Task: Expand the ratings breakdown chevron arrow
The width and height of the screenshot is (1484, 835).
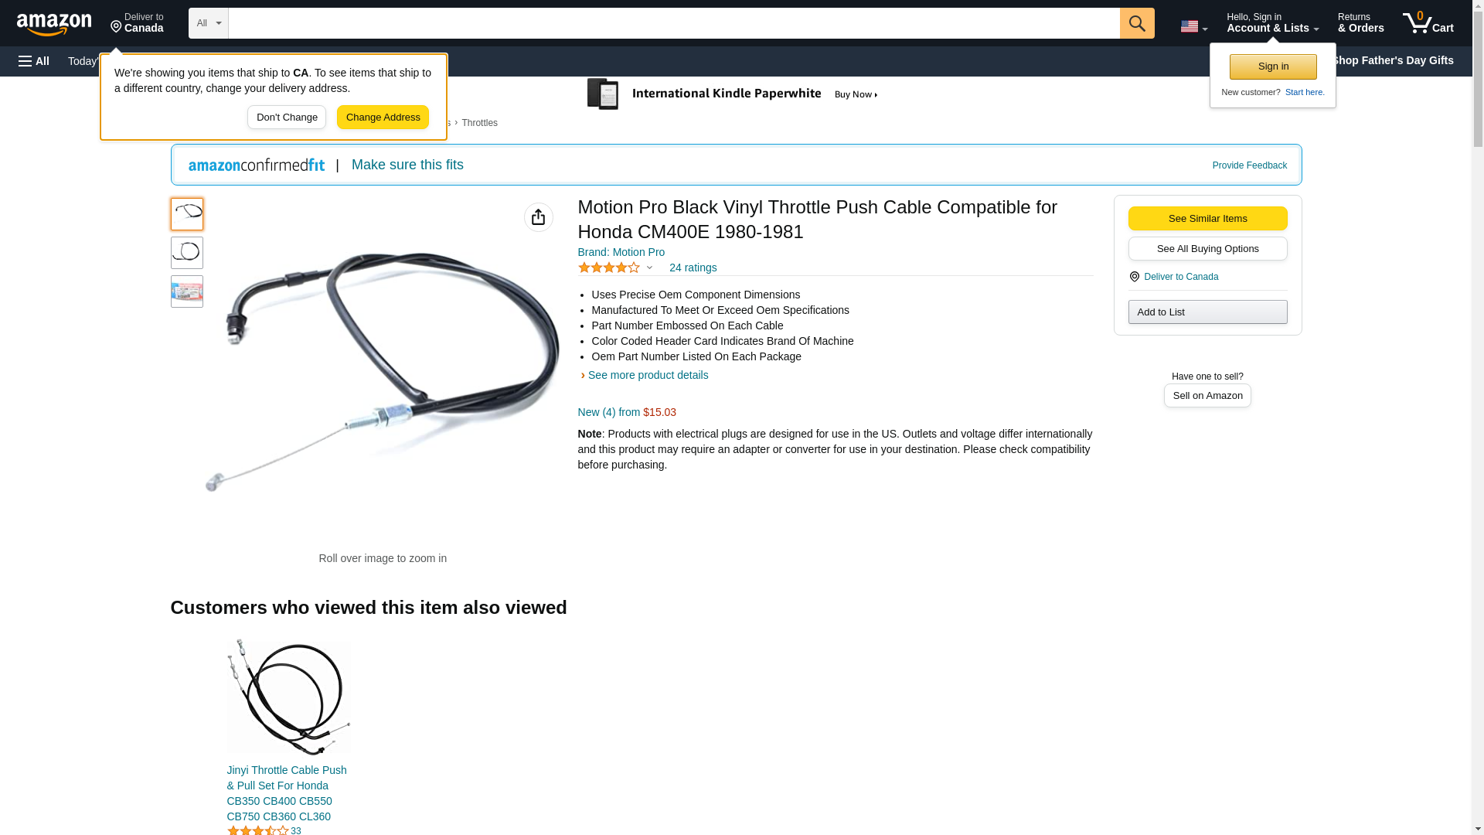Action: [649, 268]
